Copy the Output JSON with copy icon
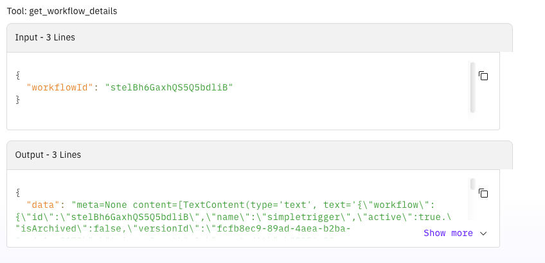This screenshot has height=263, width=545. pos(483,193)
